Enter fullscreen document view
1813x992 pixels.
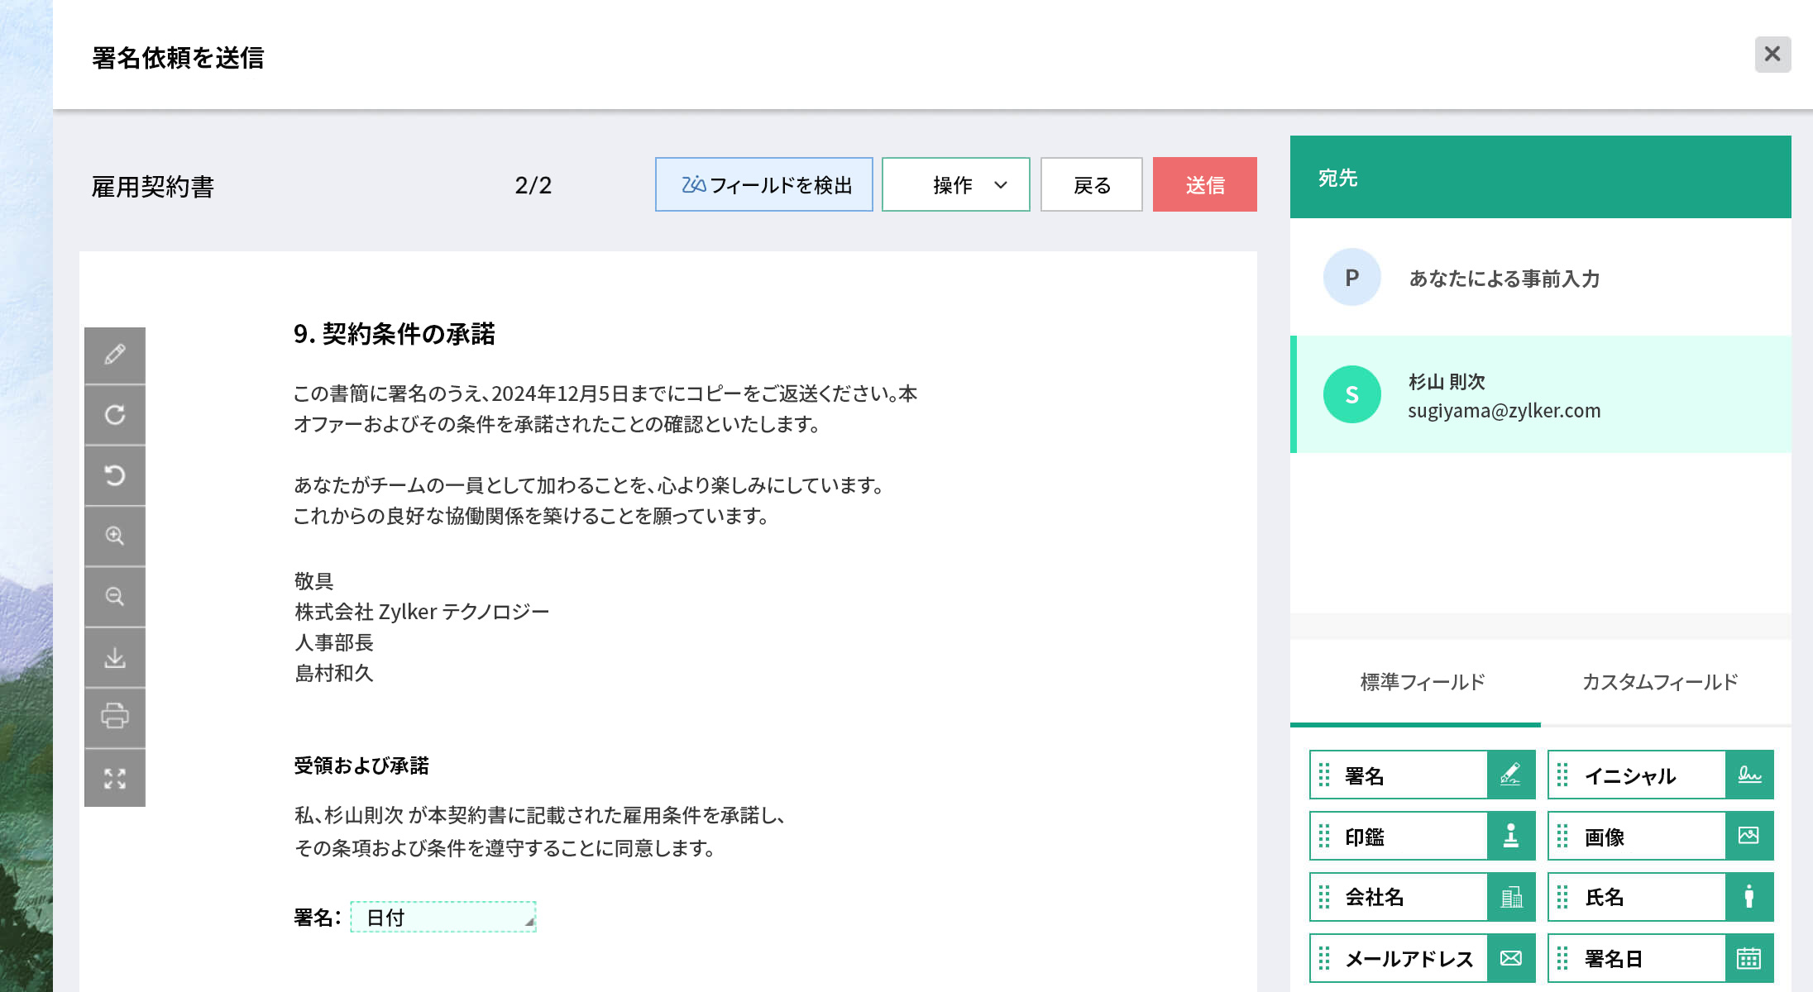click(116, 777)
